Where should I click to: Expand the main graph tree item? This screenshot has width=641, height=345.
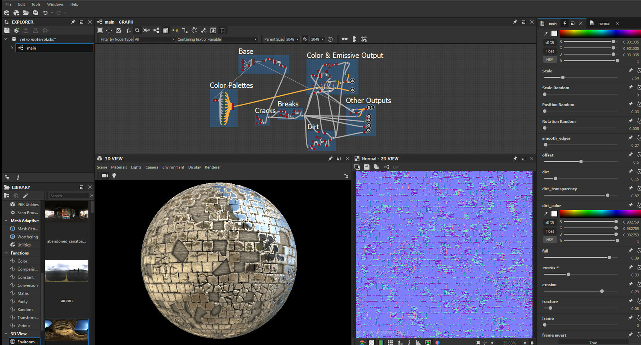click(x=12, y=48)
